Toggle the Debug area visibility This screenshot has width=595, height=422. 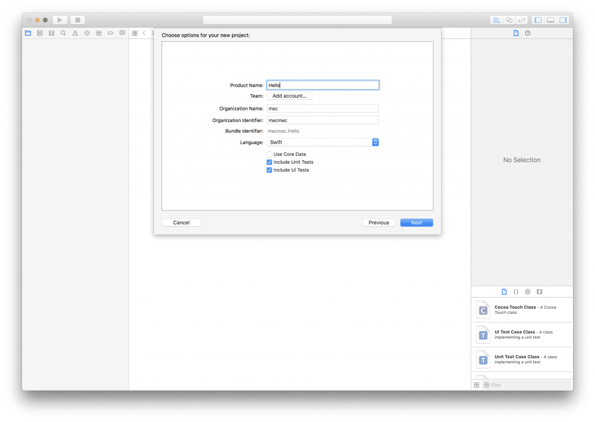[551, 20]
